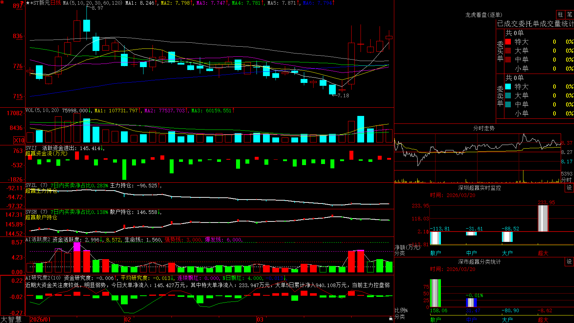Click the SVZL indicator name
574x323 pixels.
coord(31,186)
